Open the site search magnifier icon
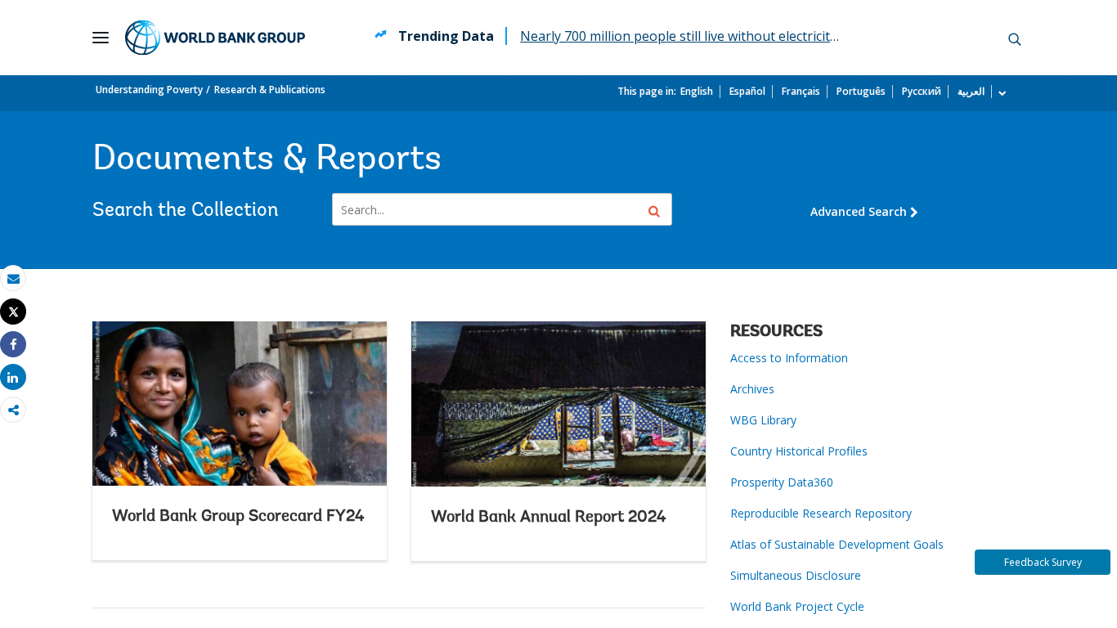 1014,39
